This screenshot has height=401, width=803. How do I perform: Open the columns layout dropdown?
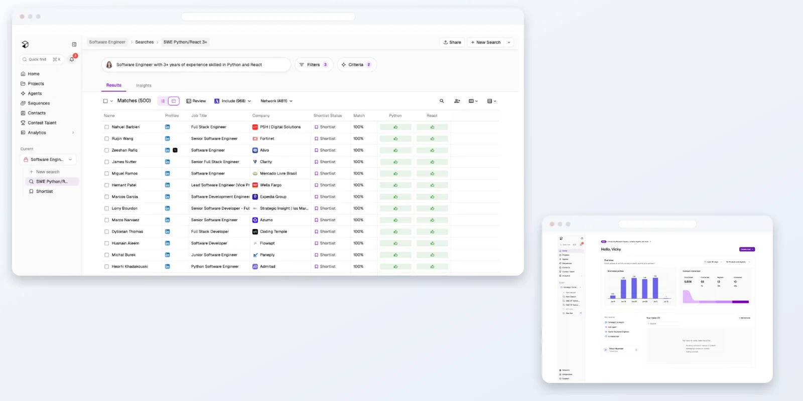pyautogui.click(x=473, y=101)
